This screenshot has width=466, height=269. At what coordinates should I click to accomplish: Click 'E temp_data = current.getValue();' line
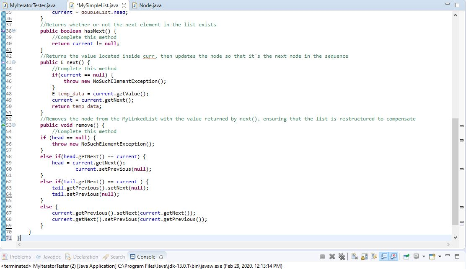pos(100,94)
